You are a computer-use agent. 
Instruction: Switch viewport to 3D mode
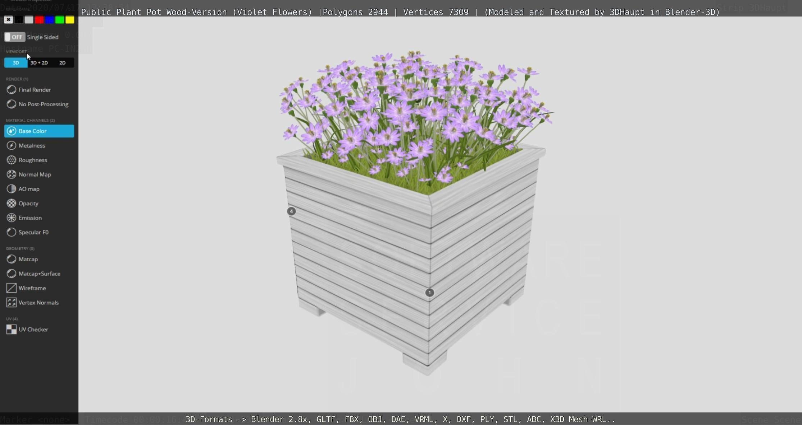16,63
